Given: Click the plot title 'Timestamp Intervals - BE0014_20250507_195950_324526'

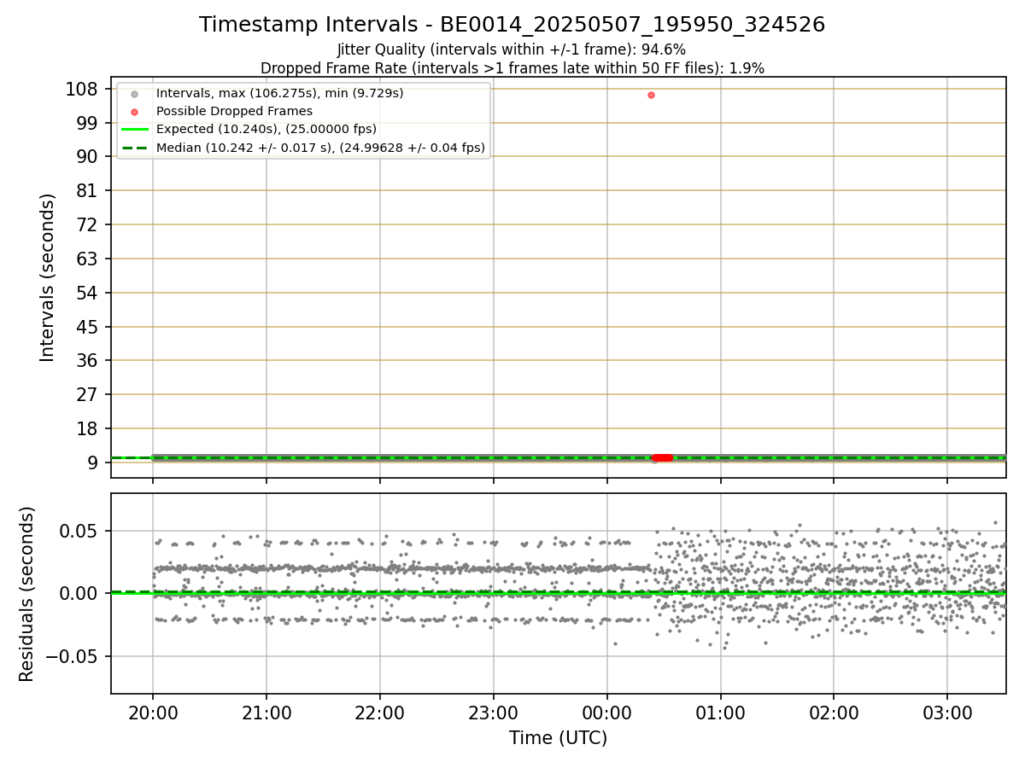Looking at the screenshot, I should [512, 25].
